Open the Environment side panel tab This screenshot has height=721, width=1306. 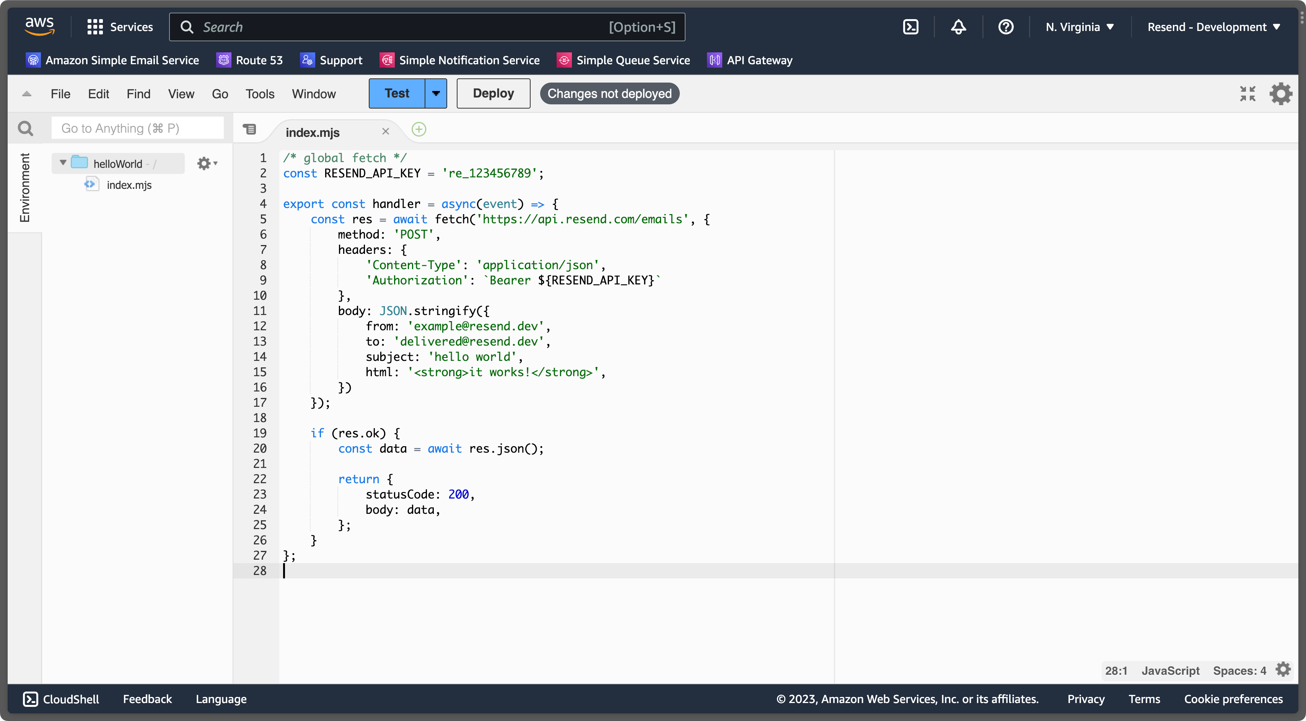[25, 187]
